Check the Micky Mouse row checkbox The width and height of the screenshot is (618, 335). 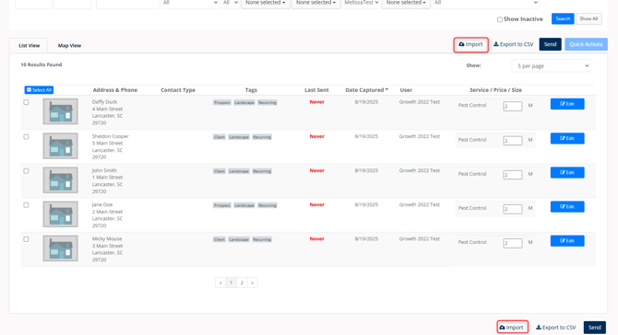[26, 239]
